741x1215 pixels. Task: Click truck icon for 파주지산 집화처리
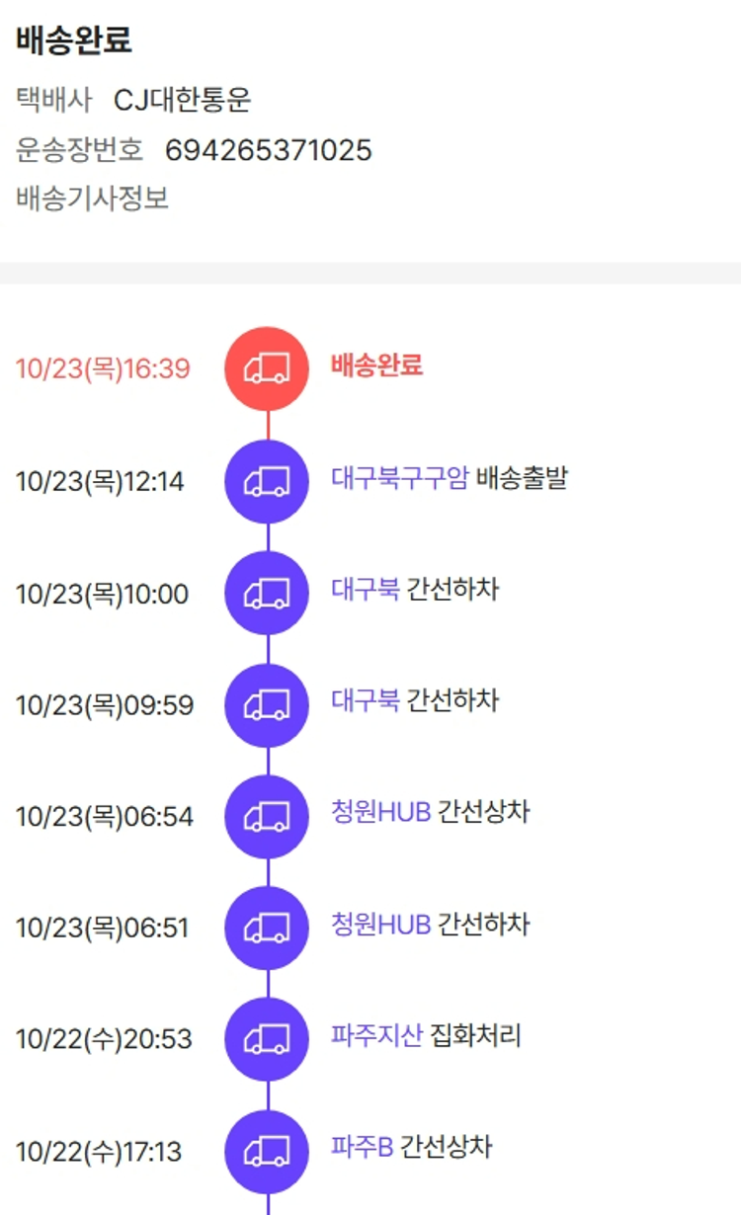point(267,1039)
